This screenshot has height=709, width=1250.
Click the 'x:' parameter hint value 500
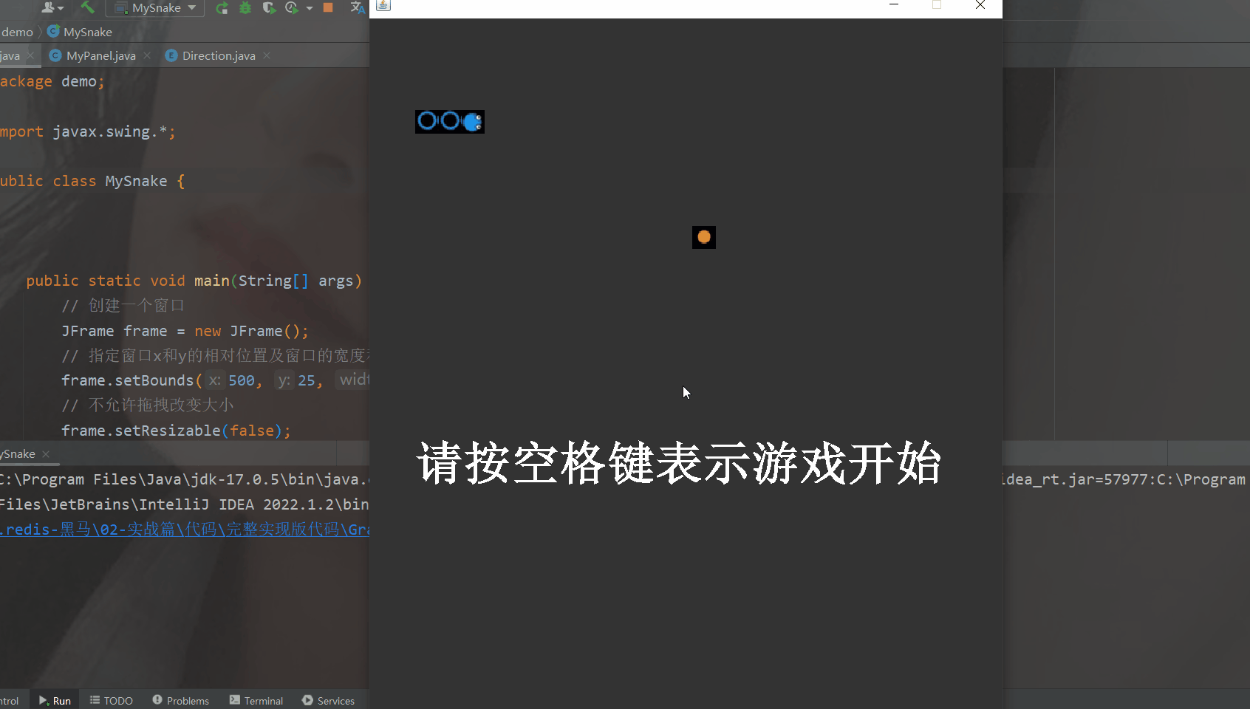pos(242,380)
